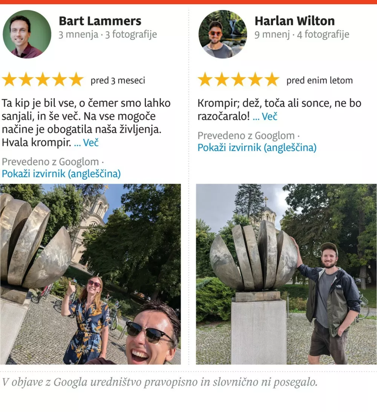
Task: Show original English text of Bart Lammers' review
Action: click(x=61, y=174)
